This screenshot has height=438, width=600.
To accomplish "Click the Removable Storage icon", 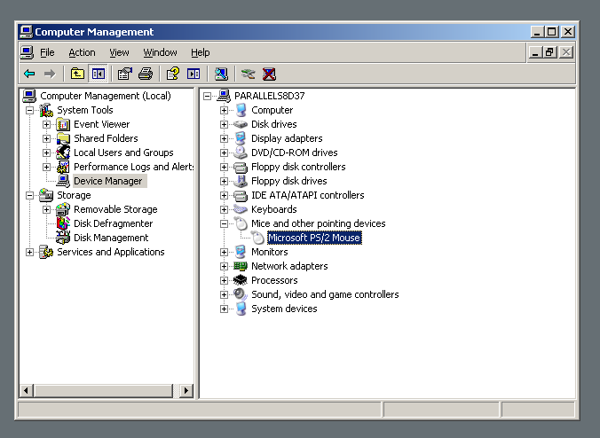I will click(63, 209).
